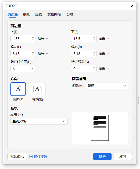Viewport: 140px width, 169px height.
Task: Switch to the 文档网格 tab
Action: (54, 14)
